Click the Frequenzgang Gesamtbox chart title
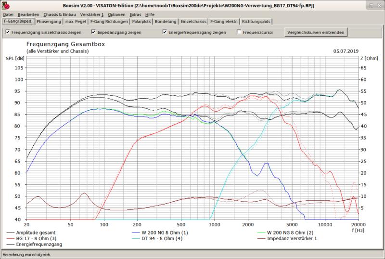The image size is (385, 259). [x=65, y=44]
